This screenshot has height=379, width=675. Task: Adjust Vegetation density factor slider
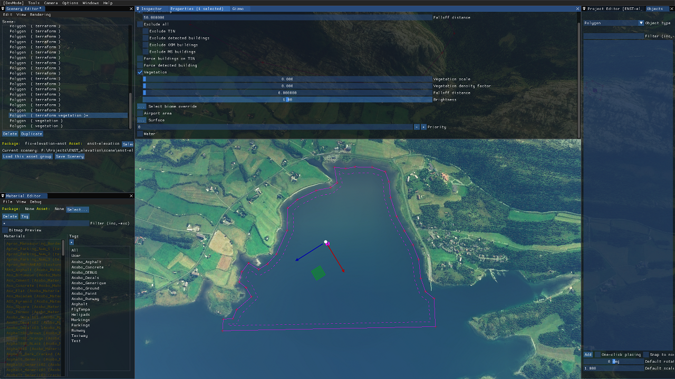[287, 86]
